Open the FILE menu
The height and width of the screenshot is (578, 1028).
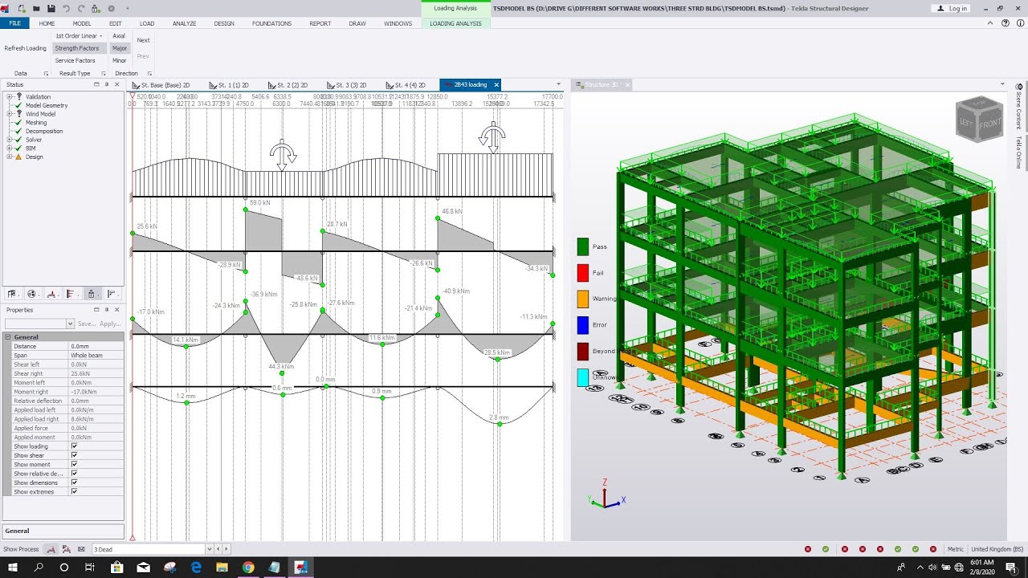click(x=14, y=23)
